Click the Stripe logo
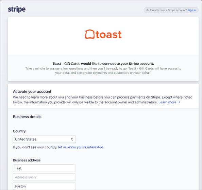 pyautogui.click(x=17, y=9)
